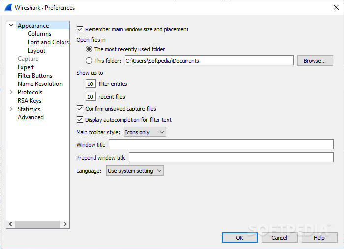Click the Browse... button
344x249 pixels.
click(315, 61)
